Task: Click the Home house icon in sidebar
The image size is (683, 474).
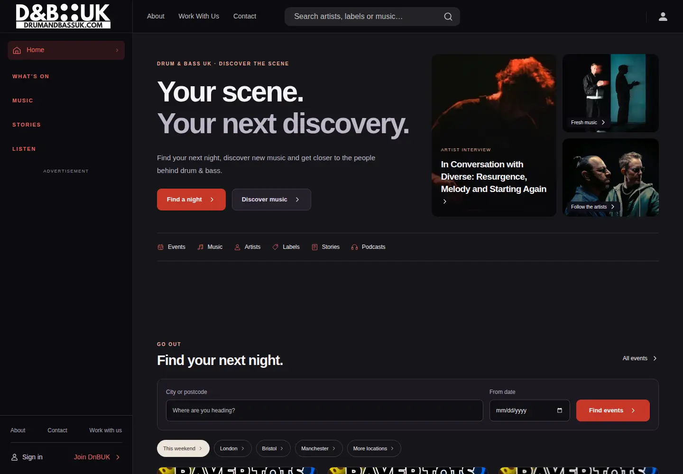Action: click(x=17, y=50)
